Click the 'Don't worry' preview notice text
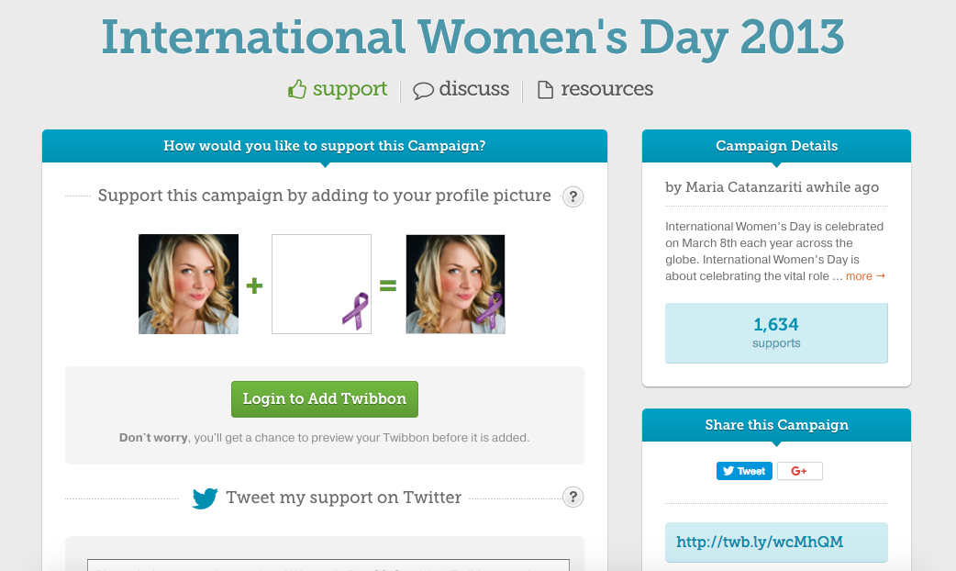 tap(325, 437)
